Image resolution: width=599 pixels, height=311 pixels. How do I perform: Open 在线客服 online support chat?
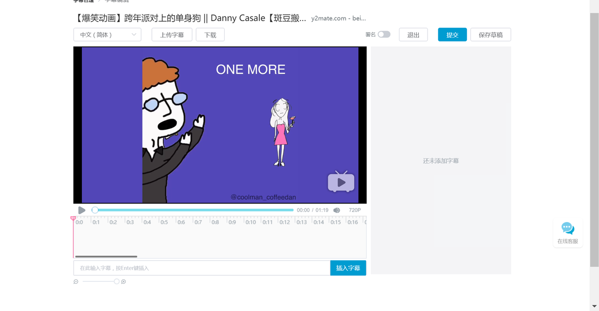568,233
